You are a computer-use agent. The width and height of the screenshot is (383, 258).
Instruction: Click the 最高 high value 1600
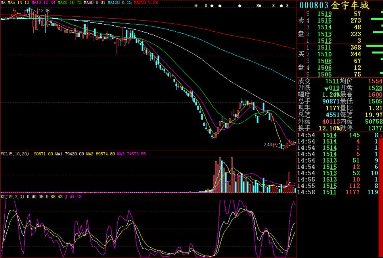coord(375,95)
